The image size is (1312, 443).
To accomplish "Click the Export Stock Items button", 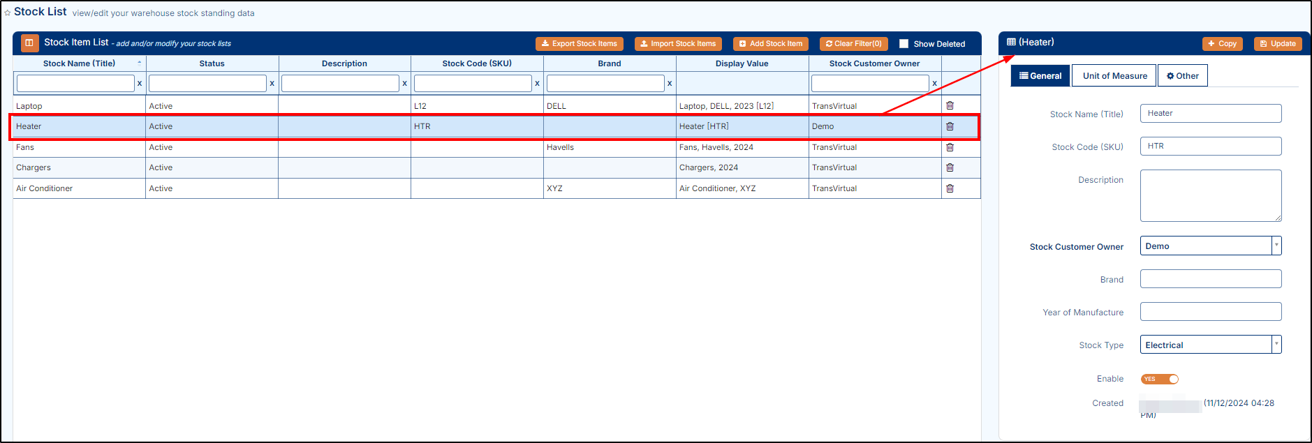I will [579, 44].
